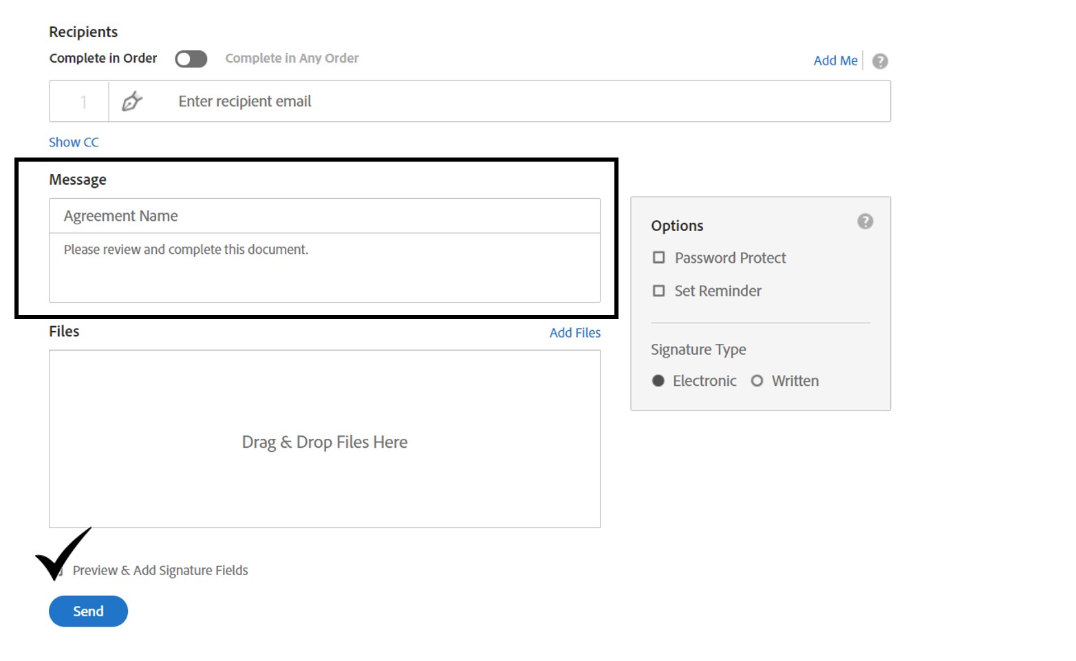Open the help icon beside Add Me

coord(879,61)
